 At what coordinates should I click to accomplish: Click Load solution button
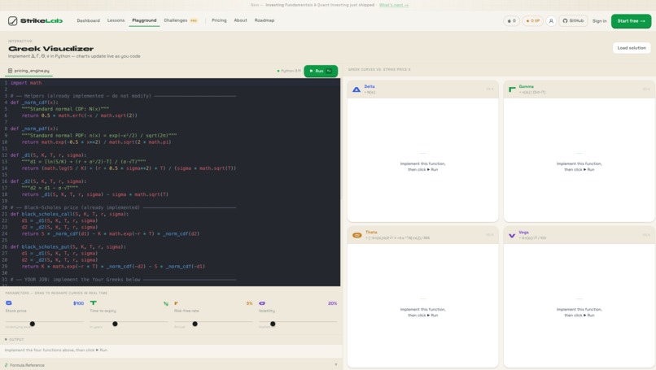[x=632, y=48]
